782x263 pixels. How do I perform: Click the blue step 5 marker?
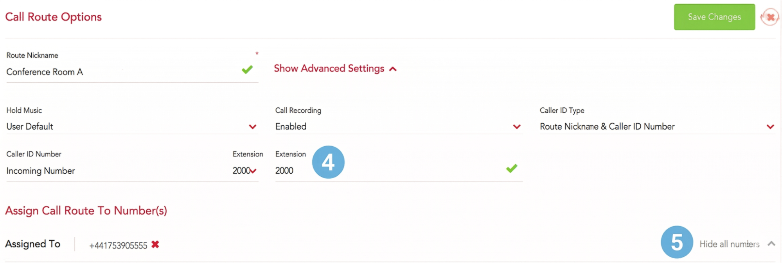677,242
